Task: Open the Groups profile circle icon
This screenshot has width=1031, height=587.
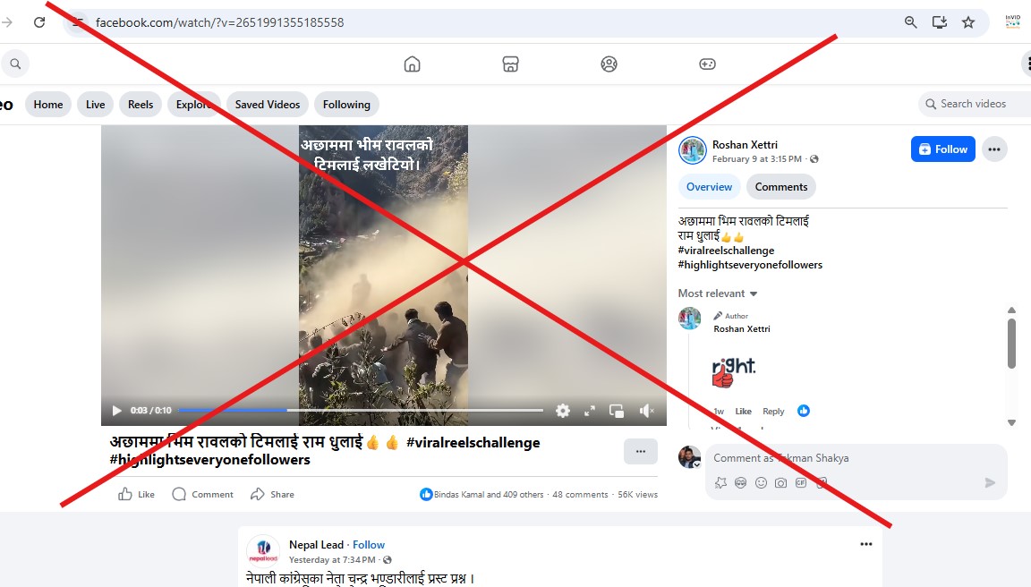Action: tap(609, 64)
